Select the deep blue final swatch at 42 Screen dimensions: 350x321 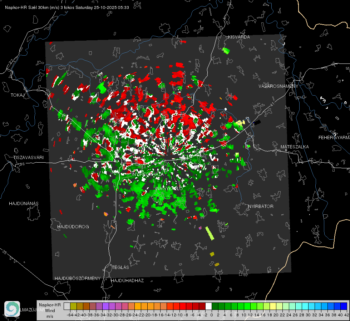click(x=344, y=306)
